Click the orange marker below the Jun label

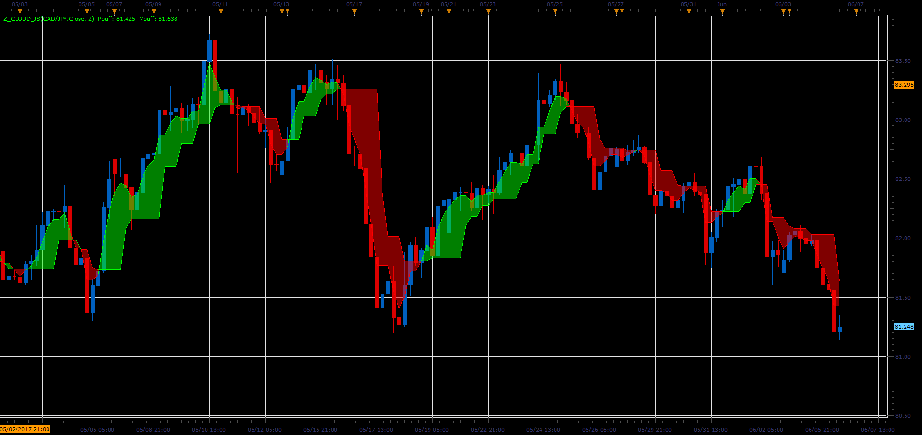click(722, 12)
